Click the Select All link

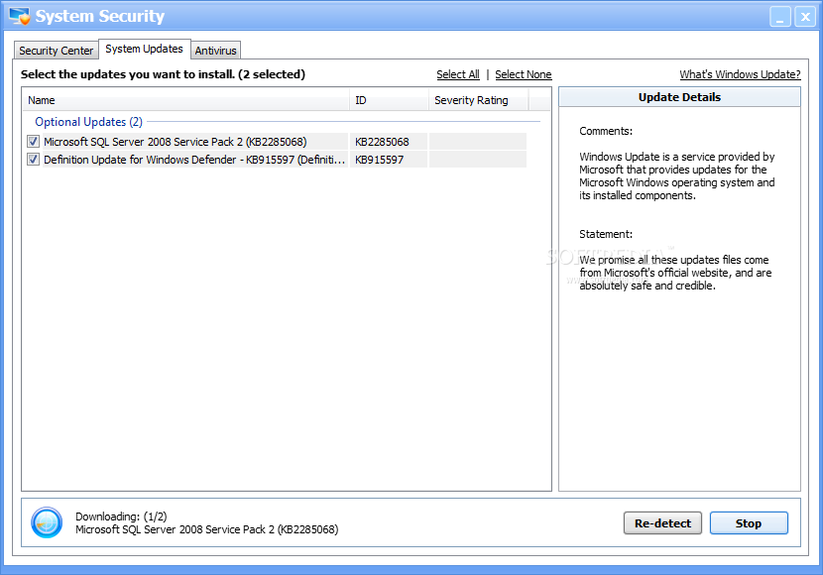coord(458,74)
